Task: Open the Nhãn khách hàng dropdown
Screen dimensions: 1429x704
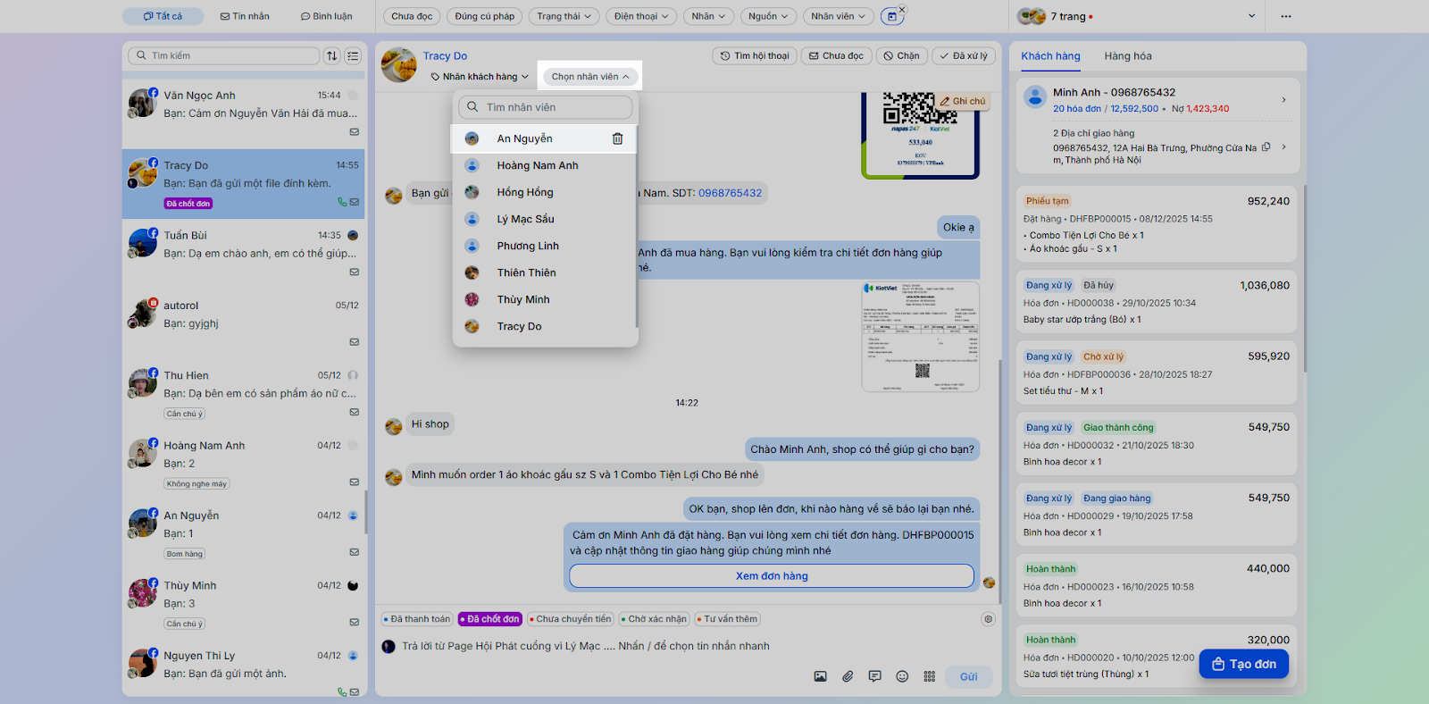Action: coord(480,77)
